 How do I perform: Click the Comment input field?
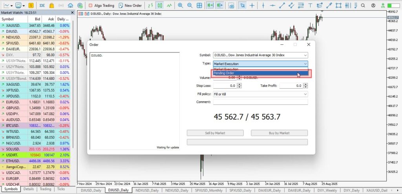(261, 102)
